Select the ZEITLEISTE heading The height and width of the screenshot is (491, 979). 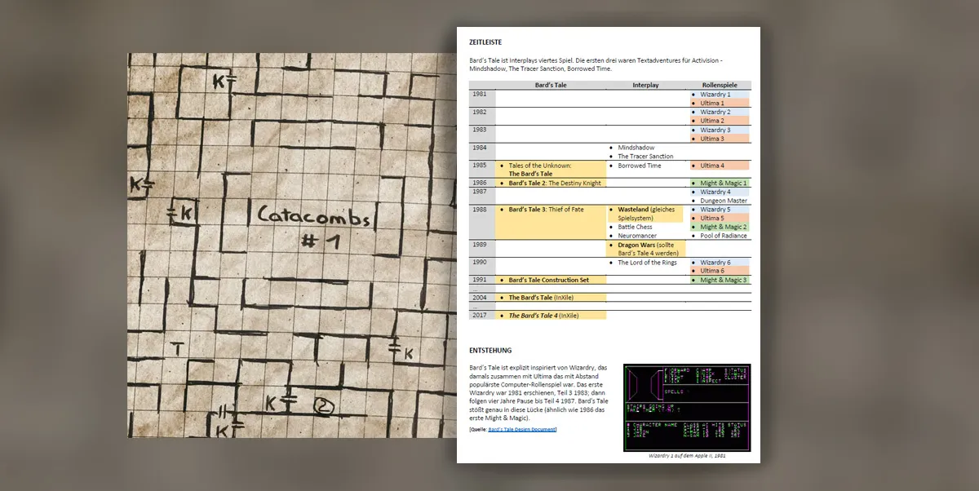[x=485, y=41]
